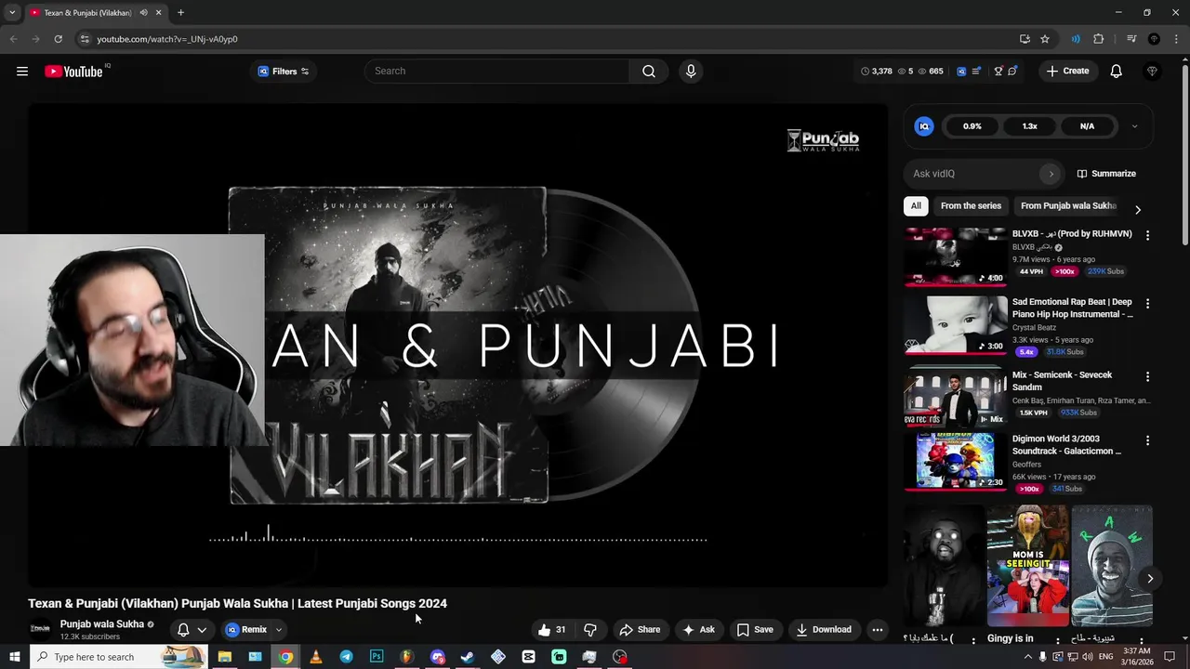Select the N/A stat pill
Viewport: 1190px width, 669px height.
[1088, 126]
